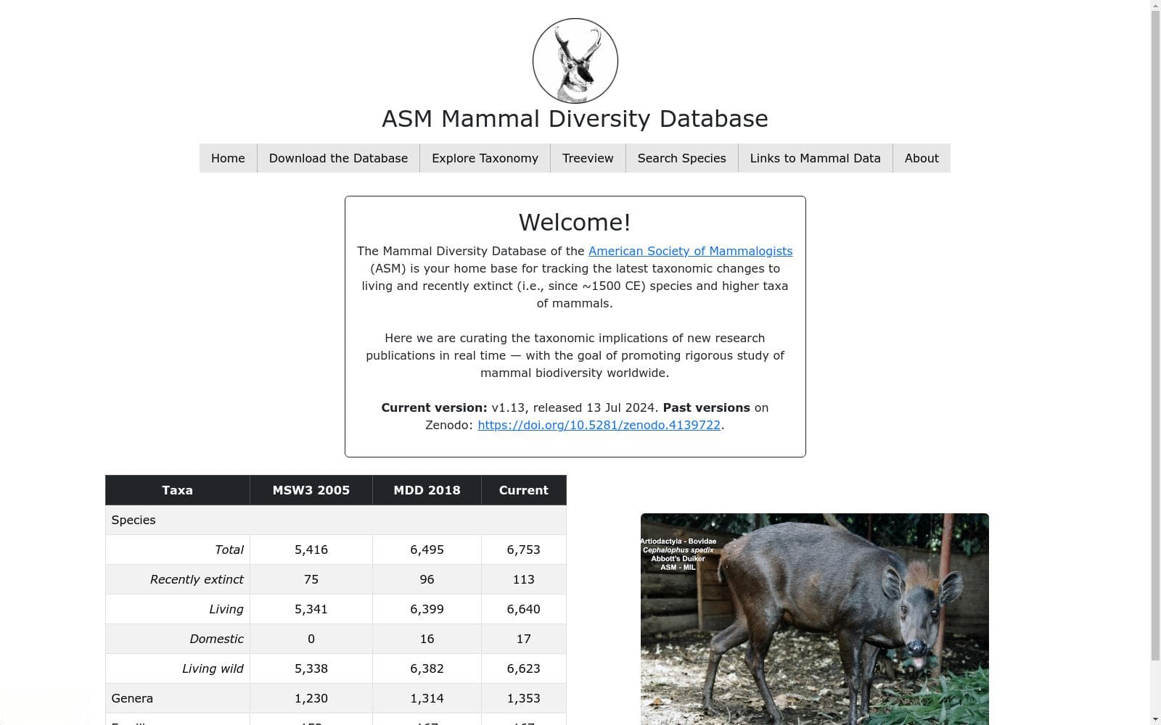Click the value 0 in Domestic row
Image resolution: width=1161 pixels, height=725 pixels.
point(311,639)
